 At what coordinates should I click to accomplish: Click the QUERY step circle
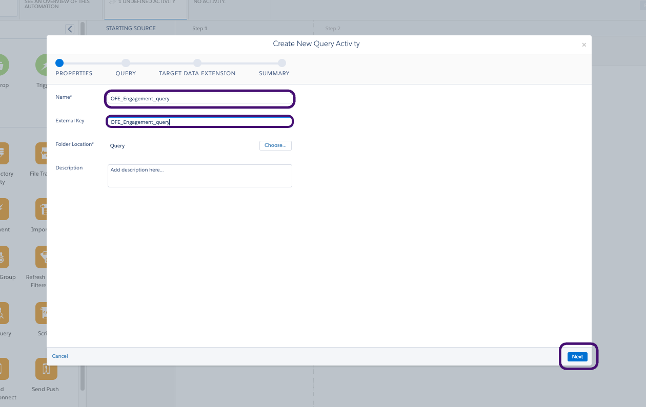click(126, 63)
